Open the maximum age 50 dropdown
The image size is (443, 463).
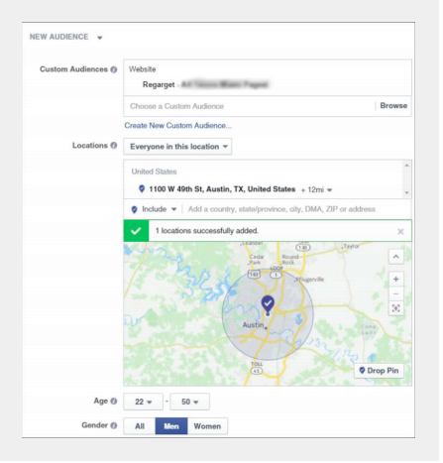coord(189,402)
